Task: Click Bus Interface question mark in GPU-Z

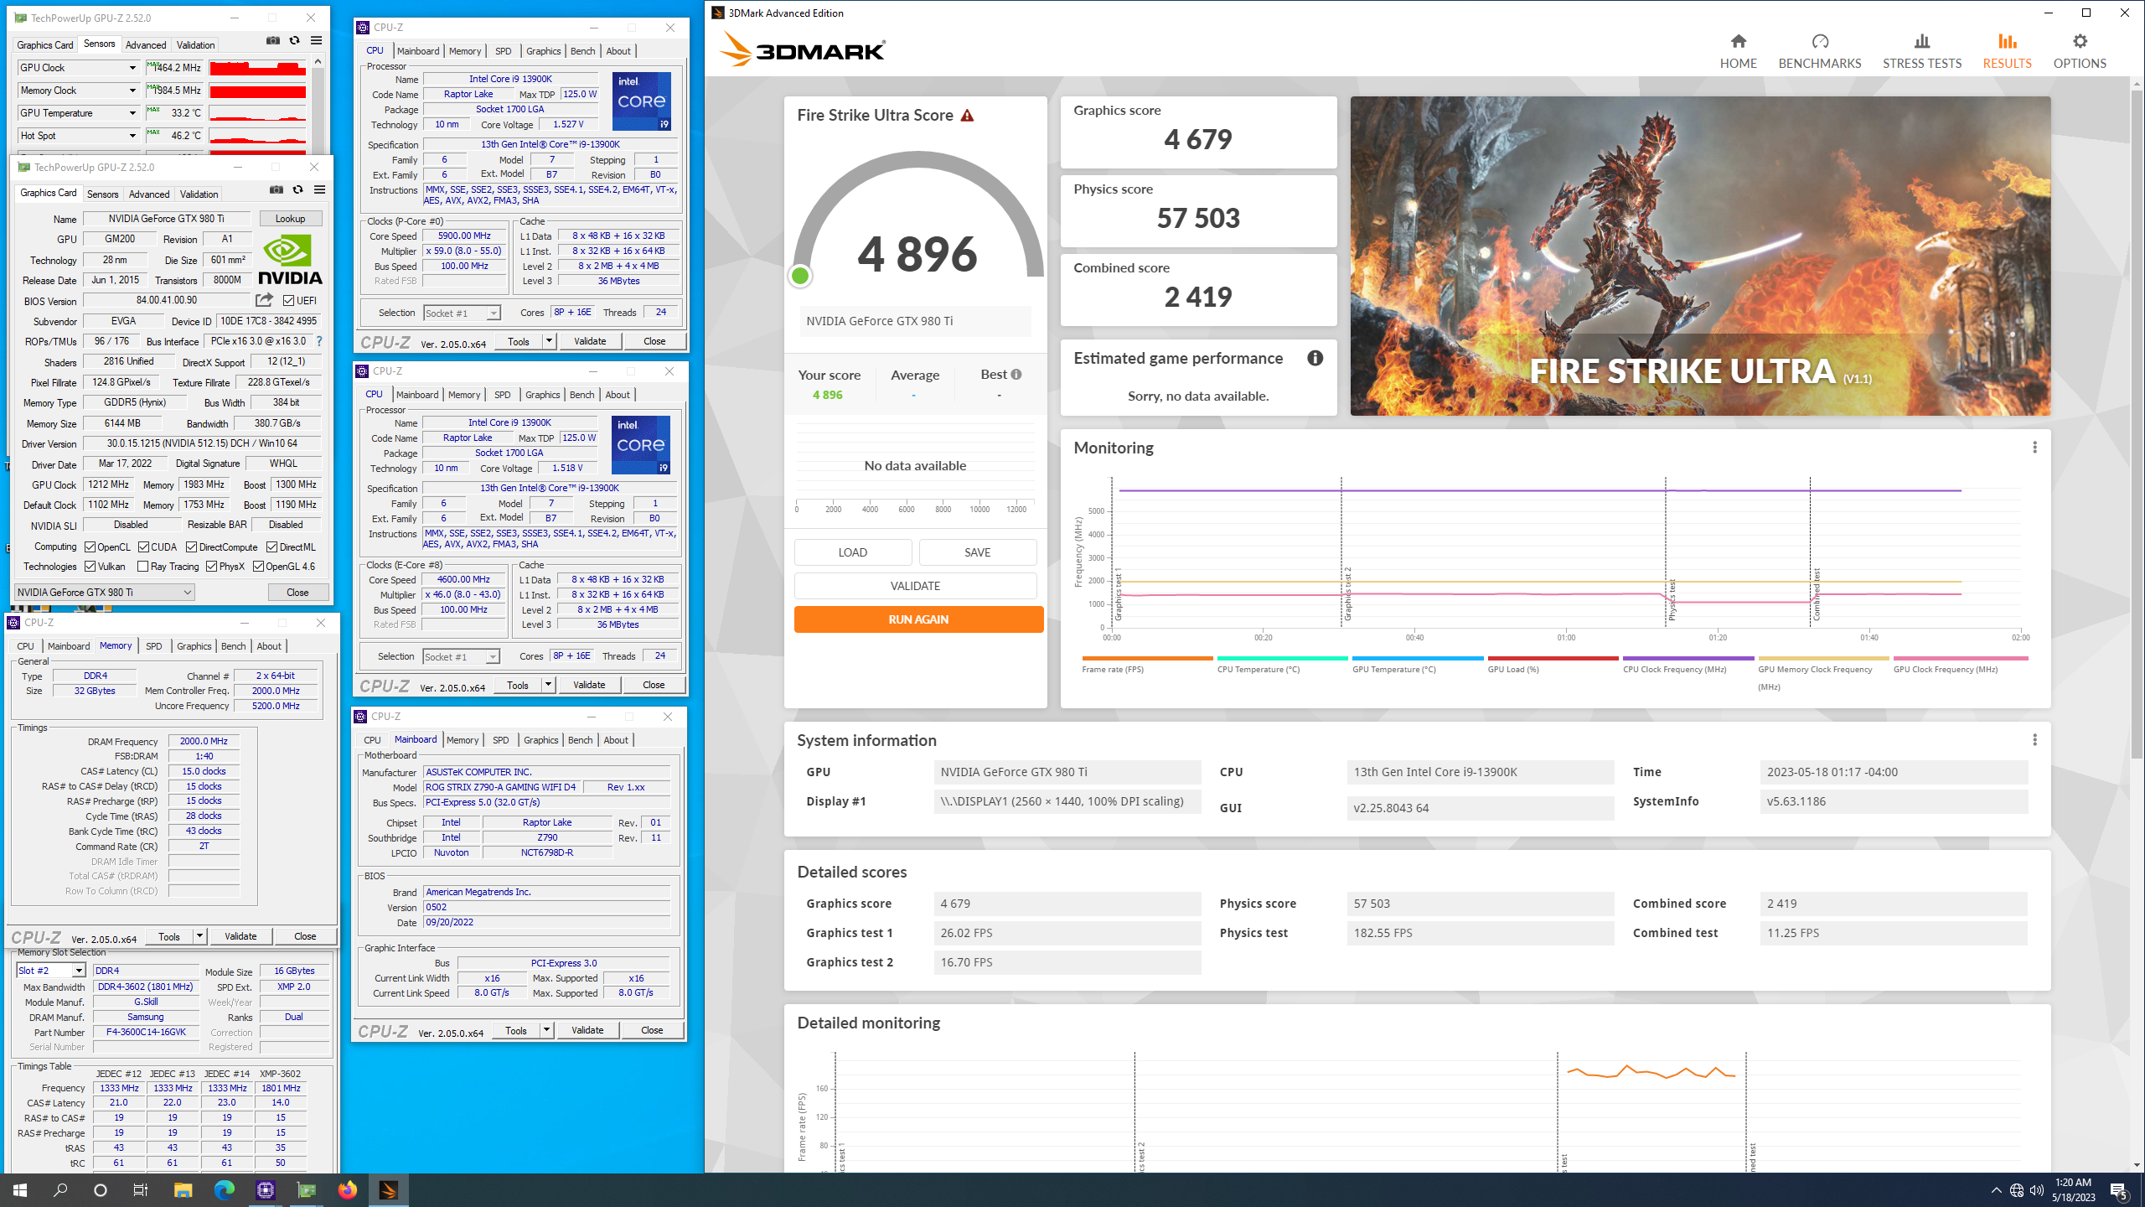Action: 319,341
